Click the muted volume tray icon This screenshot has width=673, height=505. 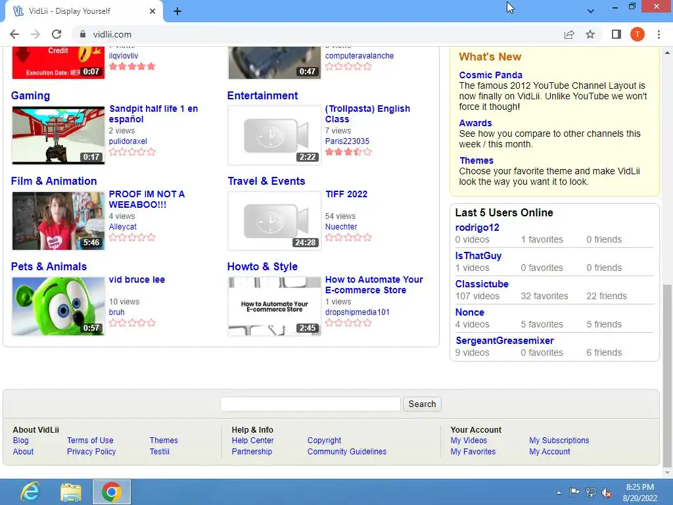(x=607, y=492)
